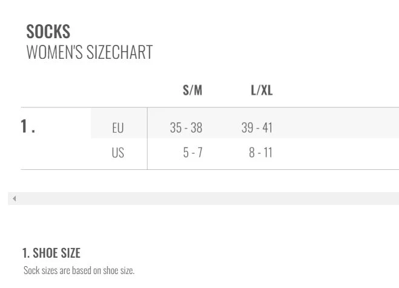Select the EU size 35 - 38 cell

pyautogui.click(x=186, y=128)
